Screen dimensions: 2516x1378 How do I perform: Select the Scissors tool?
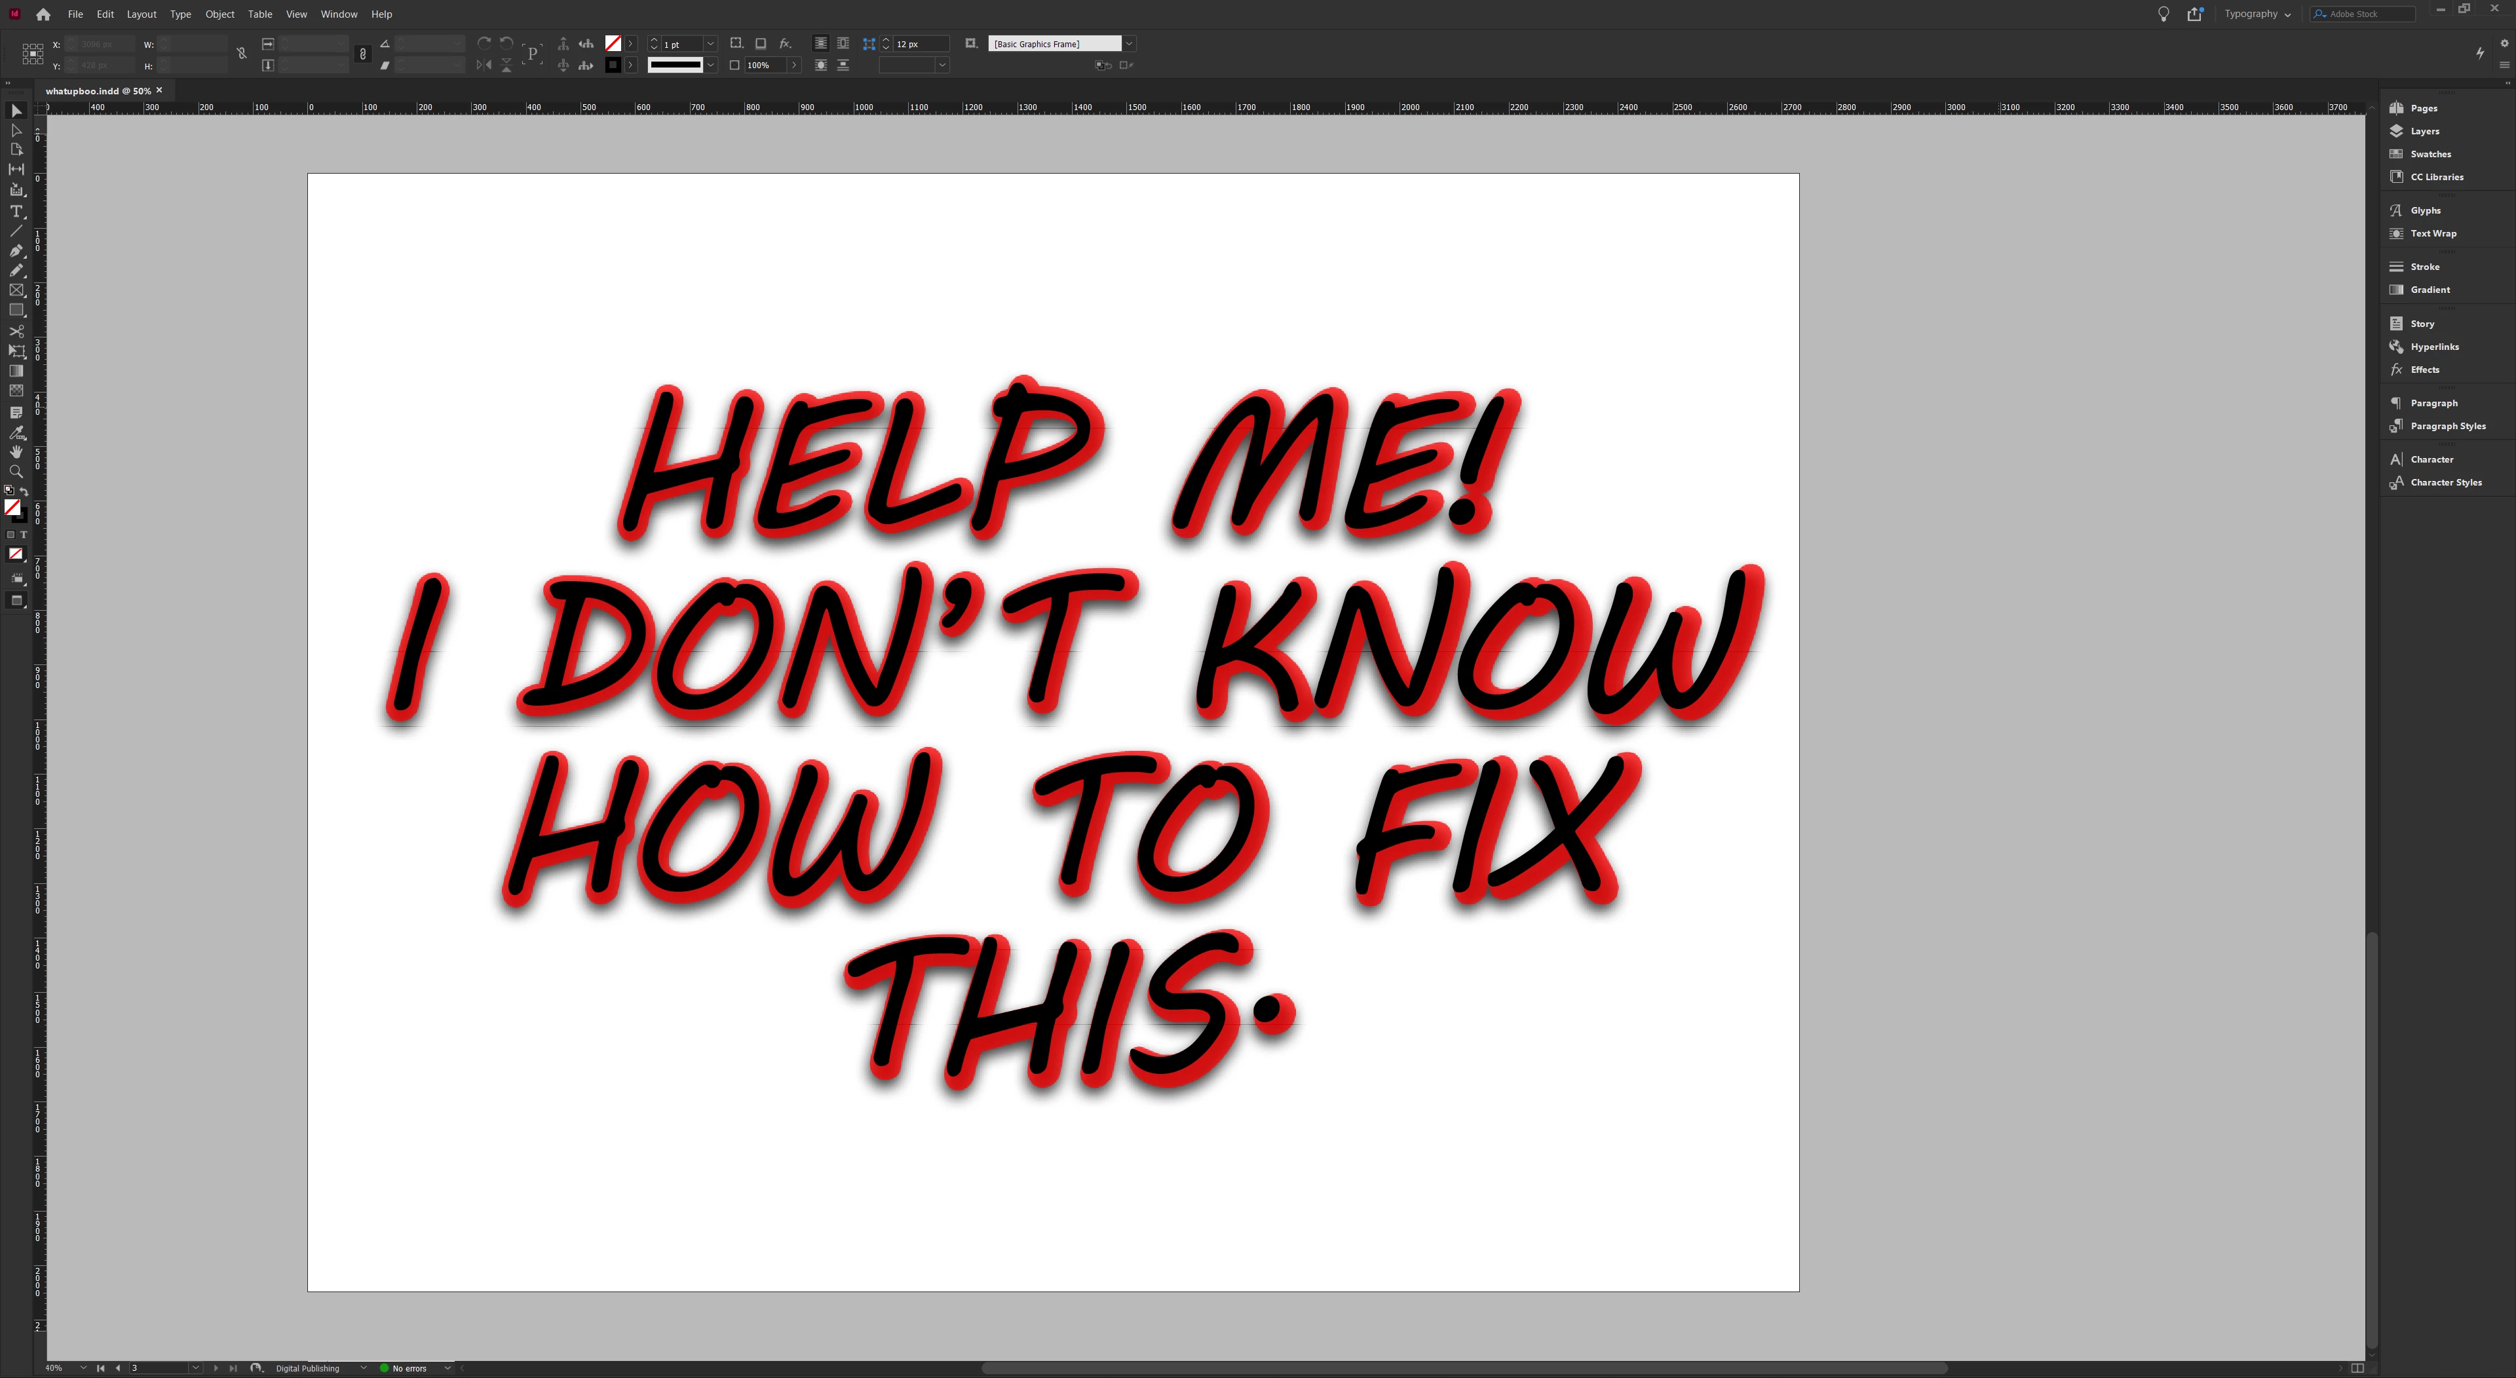point(16,331)
